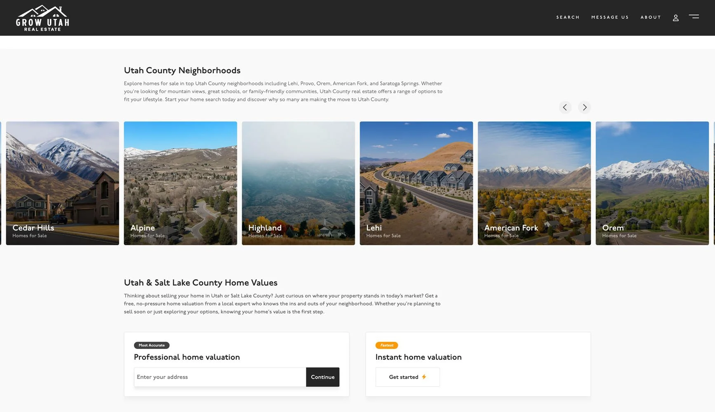Open American Fork homes for sale card

[x=534, y=183]
